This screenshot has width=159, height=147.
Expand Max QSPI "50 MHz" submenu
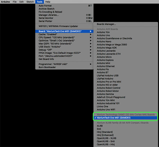(64, 44)
